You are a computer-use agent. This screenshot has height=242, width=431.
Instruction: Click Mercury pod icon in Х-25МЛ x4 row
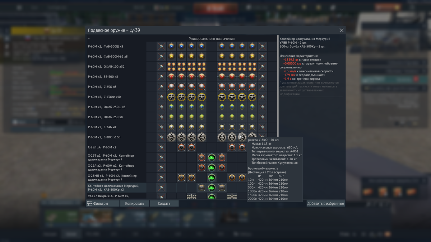(212, 177)
